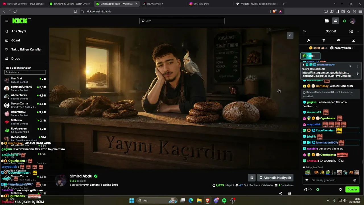
Task: Open the Brave playlist music icon
Action: (332, 11)
